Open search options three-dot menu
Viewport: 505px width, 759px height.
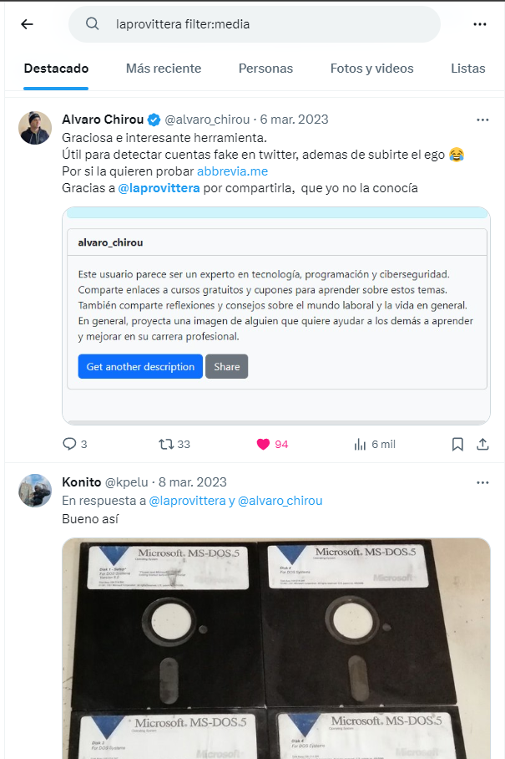[479, 24]
